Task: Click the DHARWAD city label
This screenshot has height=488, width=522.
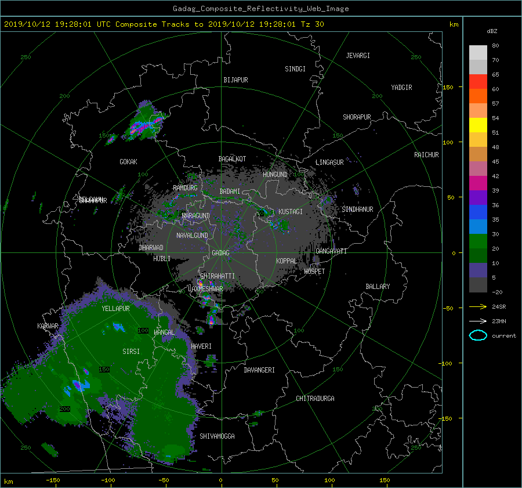Action: (x=151, y=248)
